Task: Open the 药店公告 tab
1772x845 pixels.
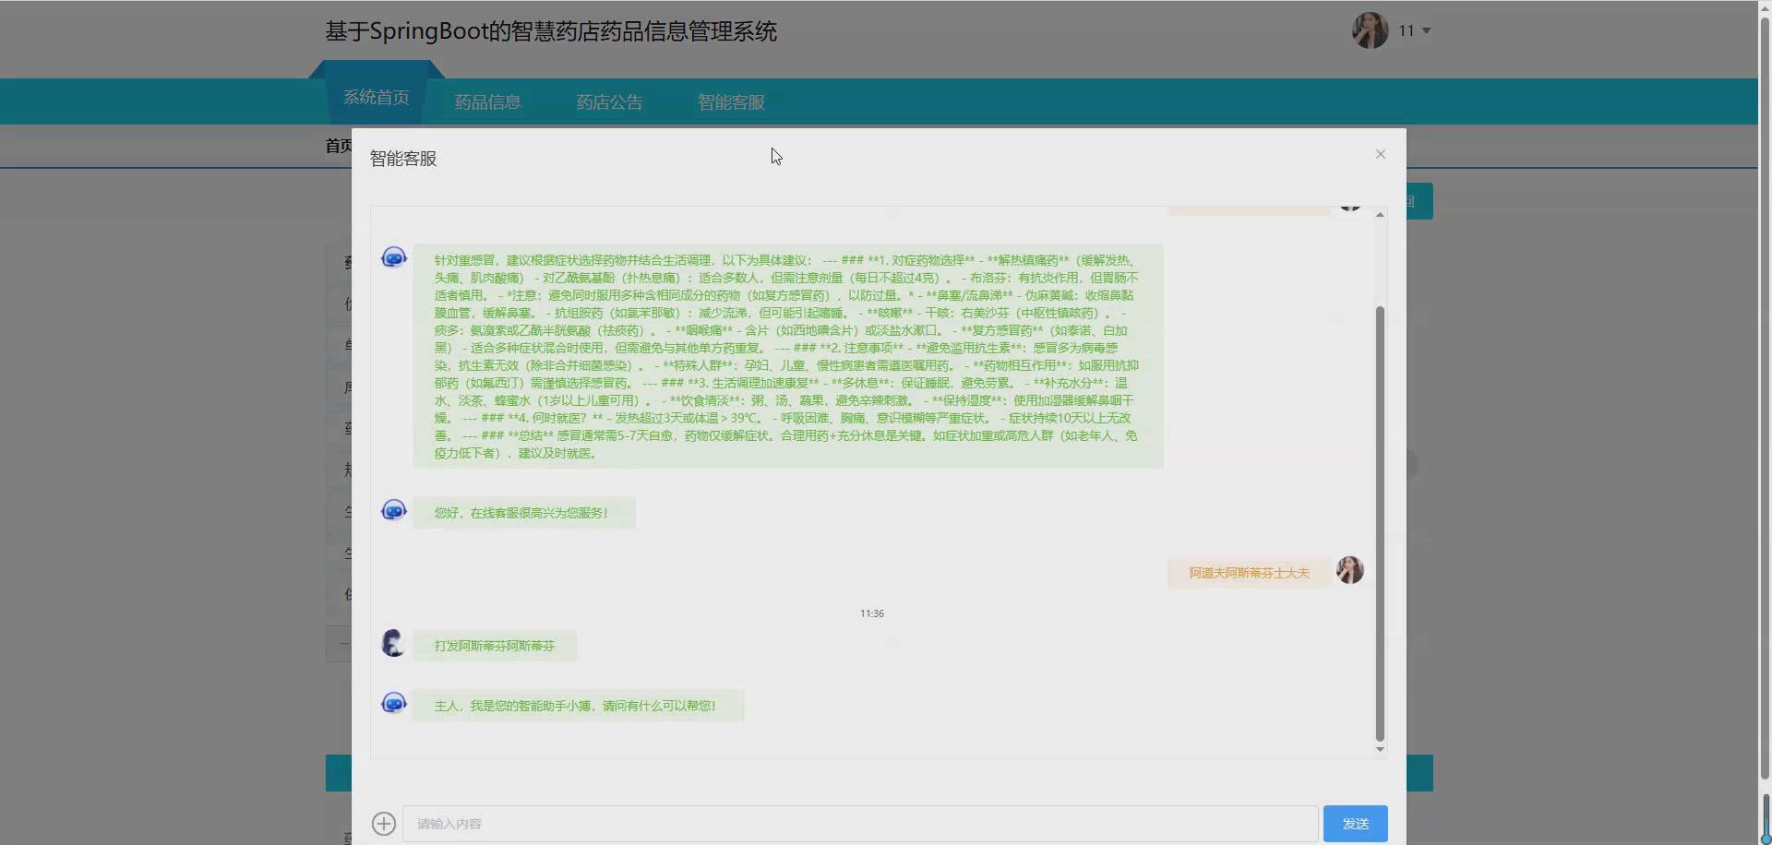Action: (609, 101)
